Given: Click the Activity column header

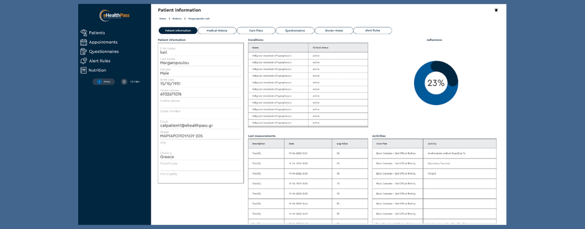Looking at the screenshot, I should coord(459,144).
